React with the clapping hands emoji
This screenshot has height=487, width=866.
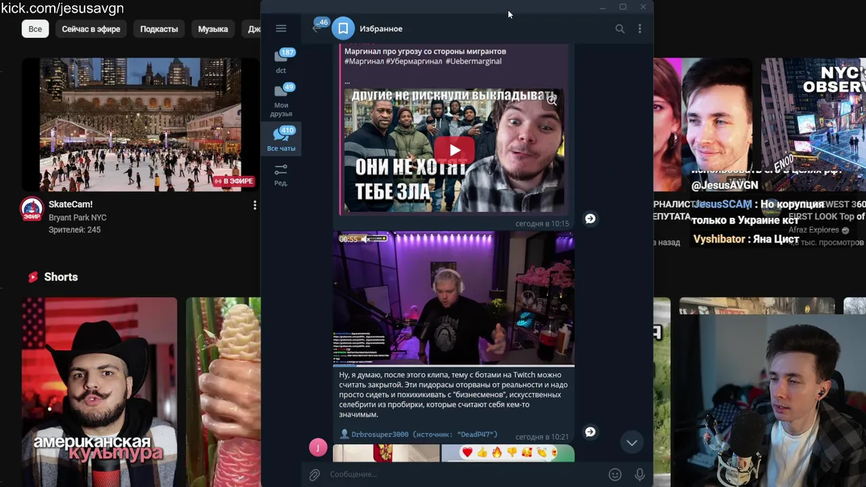pyautogui.click(x=541, y=453)
